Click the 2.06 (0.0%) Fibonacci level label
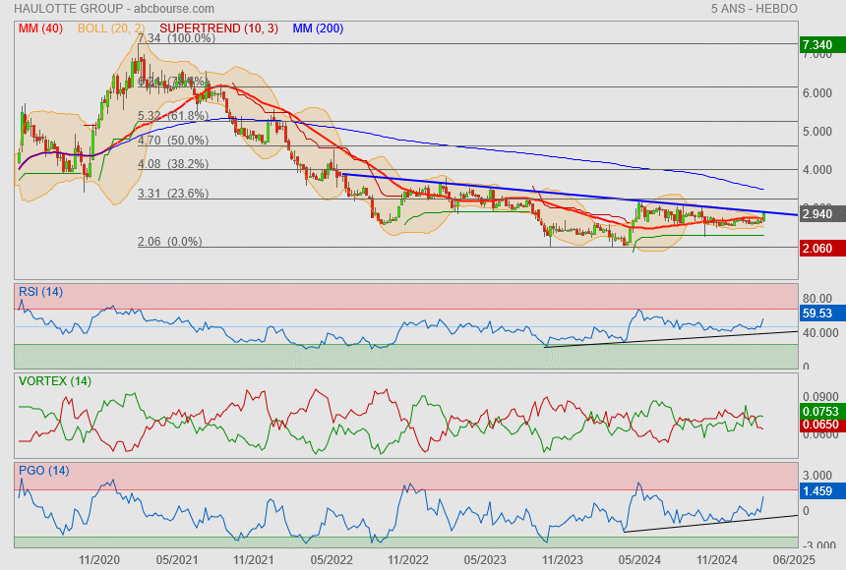The height and width of the screenshot is (570, 846). 170,241
